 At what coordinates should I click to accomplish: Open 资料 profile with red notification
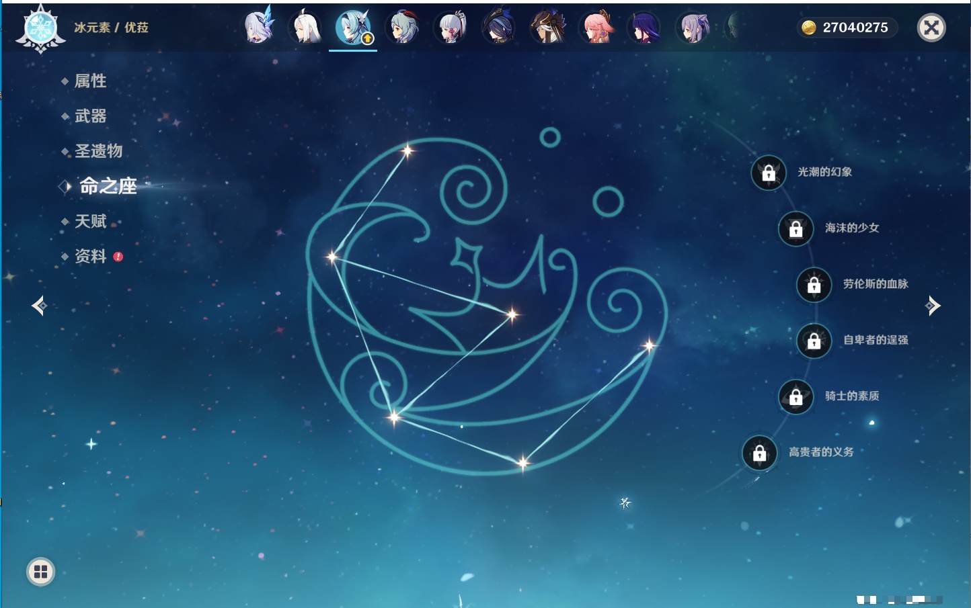[90, 256]
